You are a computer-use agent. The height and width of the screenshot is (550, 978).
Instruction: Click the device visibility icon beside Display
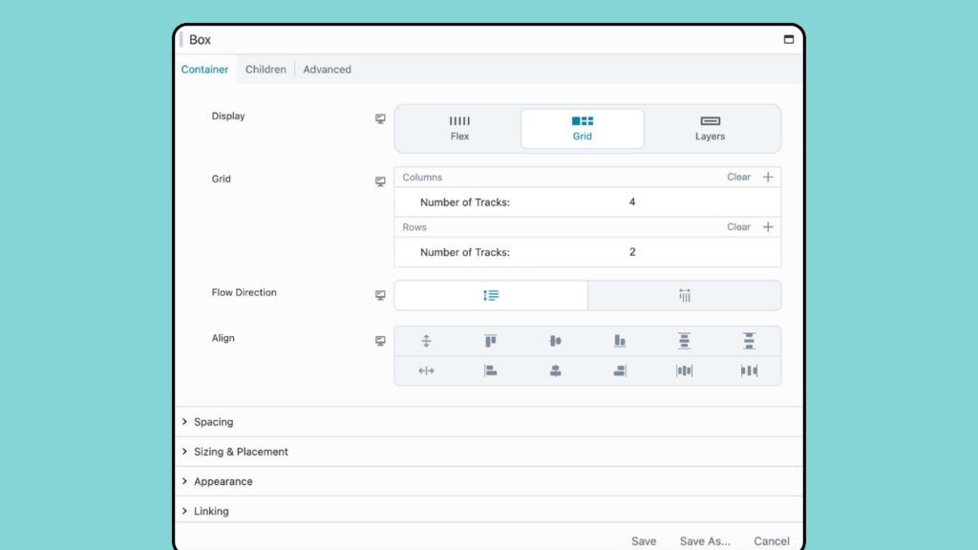[380, 118]
